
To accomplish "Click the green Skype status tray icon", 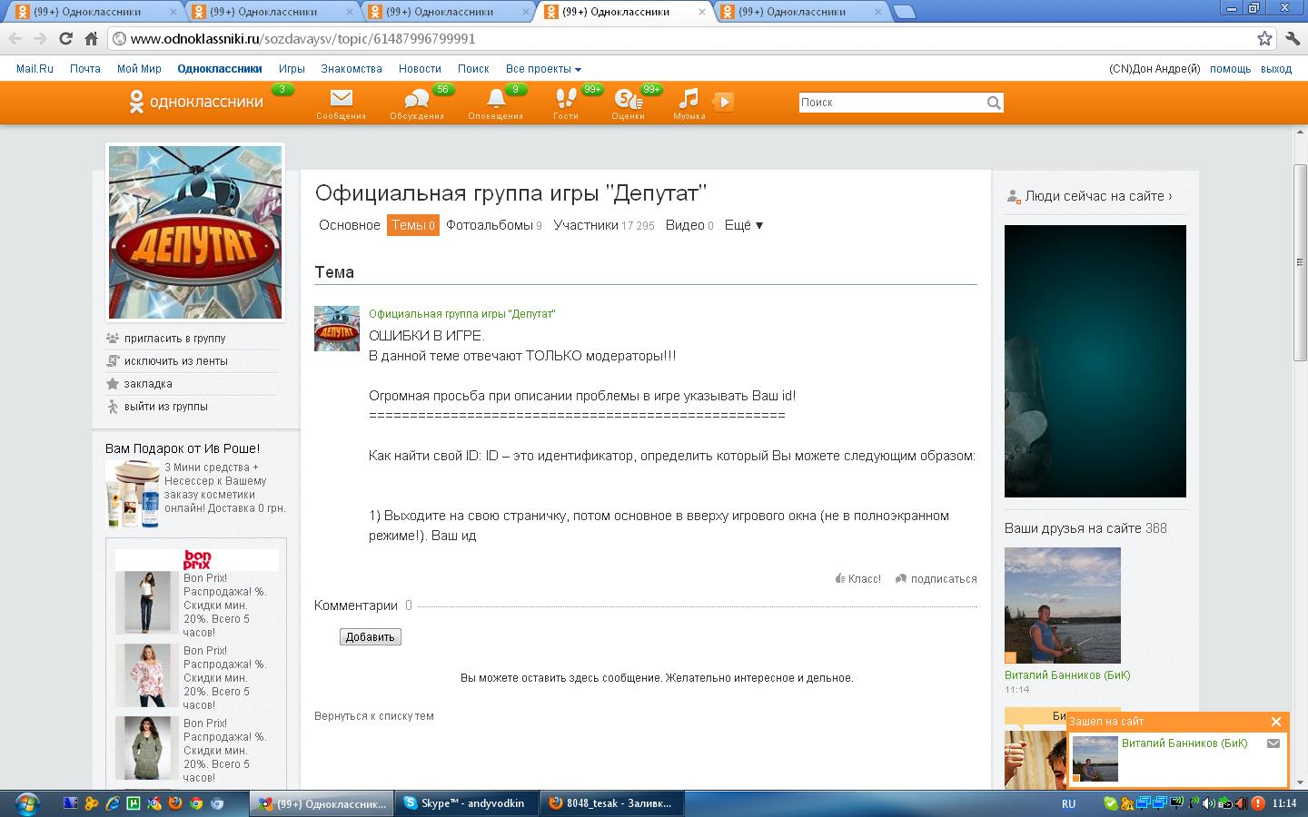I will (1110, 803).
